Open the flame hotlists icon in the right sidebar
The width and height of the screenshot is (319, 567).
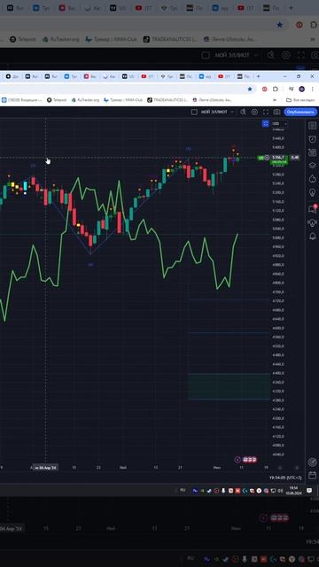click(x=312, y=179)
